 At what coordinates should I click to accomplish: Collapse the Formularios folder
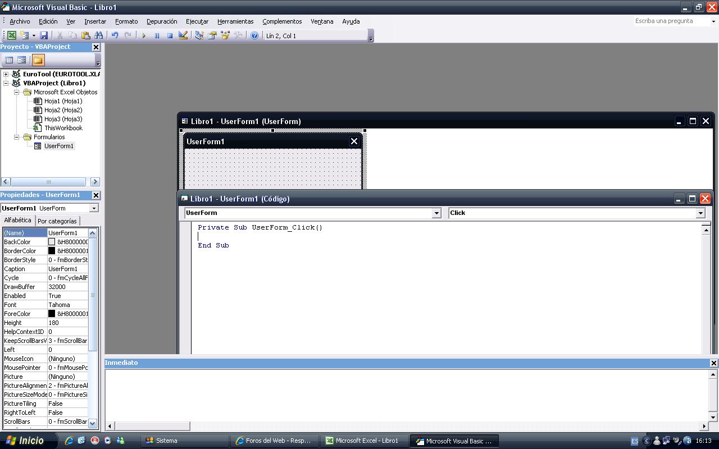[x=17, y=137]
